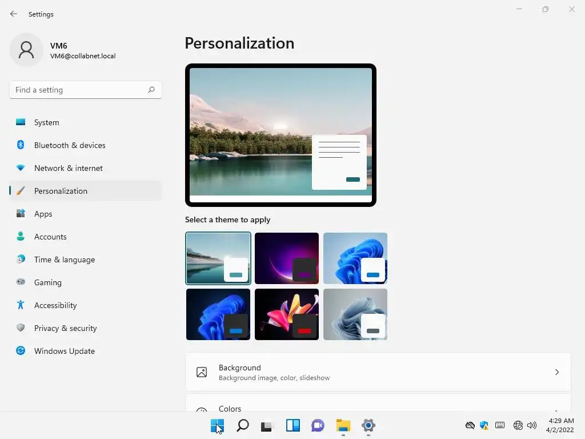Open Privacy & security settings

tap(86, 328)
